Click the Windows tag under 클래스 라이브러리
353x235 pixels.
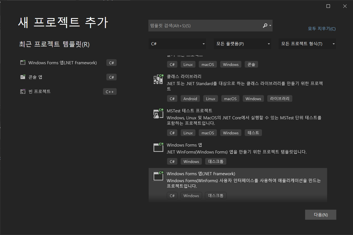click(x=253, y=99)
